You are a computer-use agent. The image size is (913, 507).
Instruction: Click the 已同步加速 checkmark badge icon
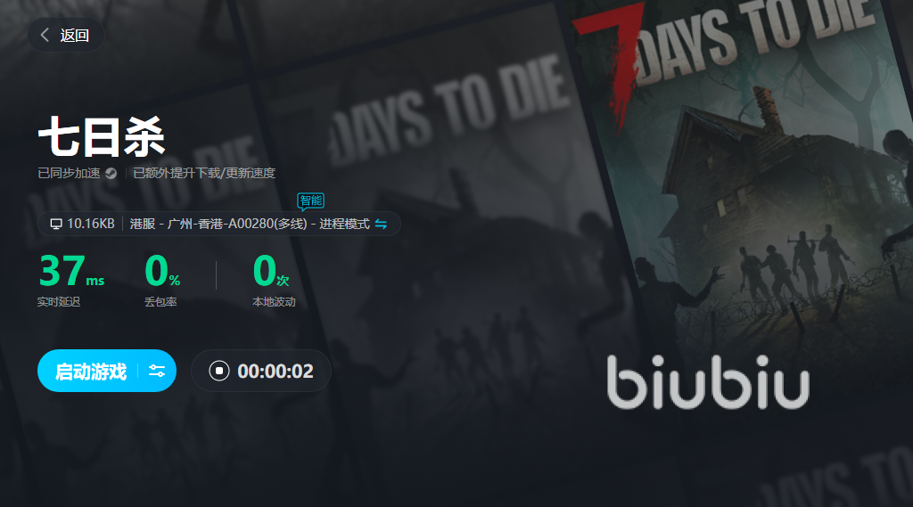(111, 174)
